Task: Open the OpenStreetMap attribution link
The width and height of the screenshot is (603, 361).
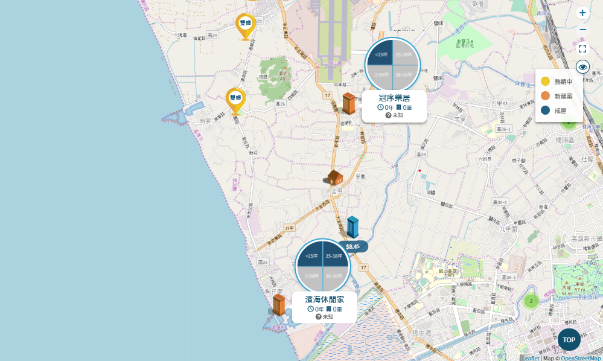Action: tap(581, 358)
